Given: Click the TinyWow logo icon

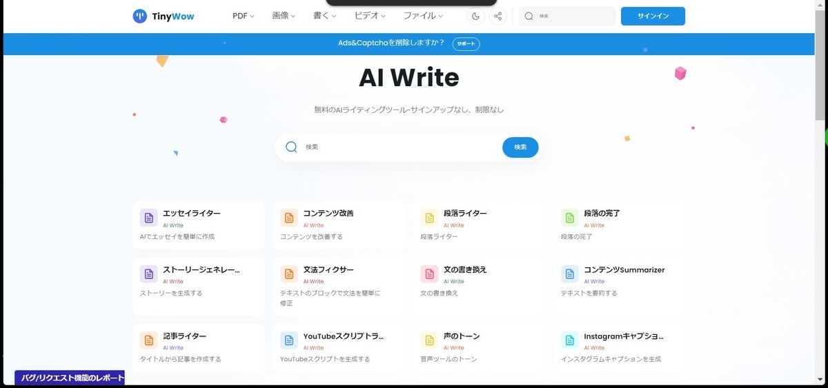Looking at the screenshot, I should 140,16.
